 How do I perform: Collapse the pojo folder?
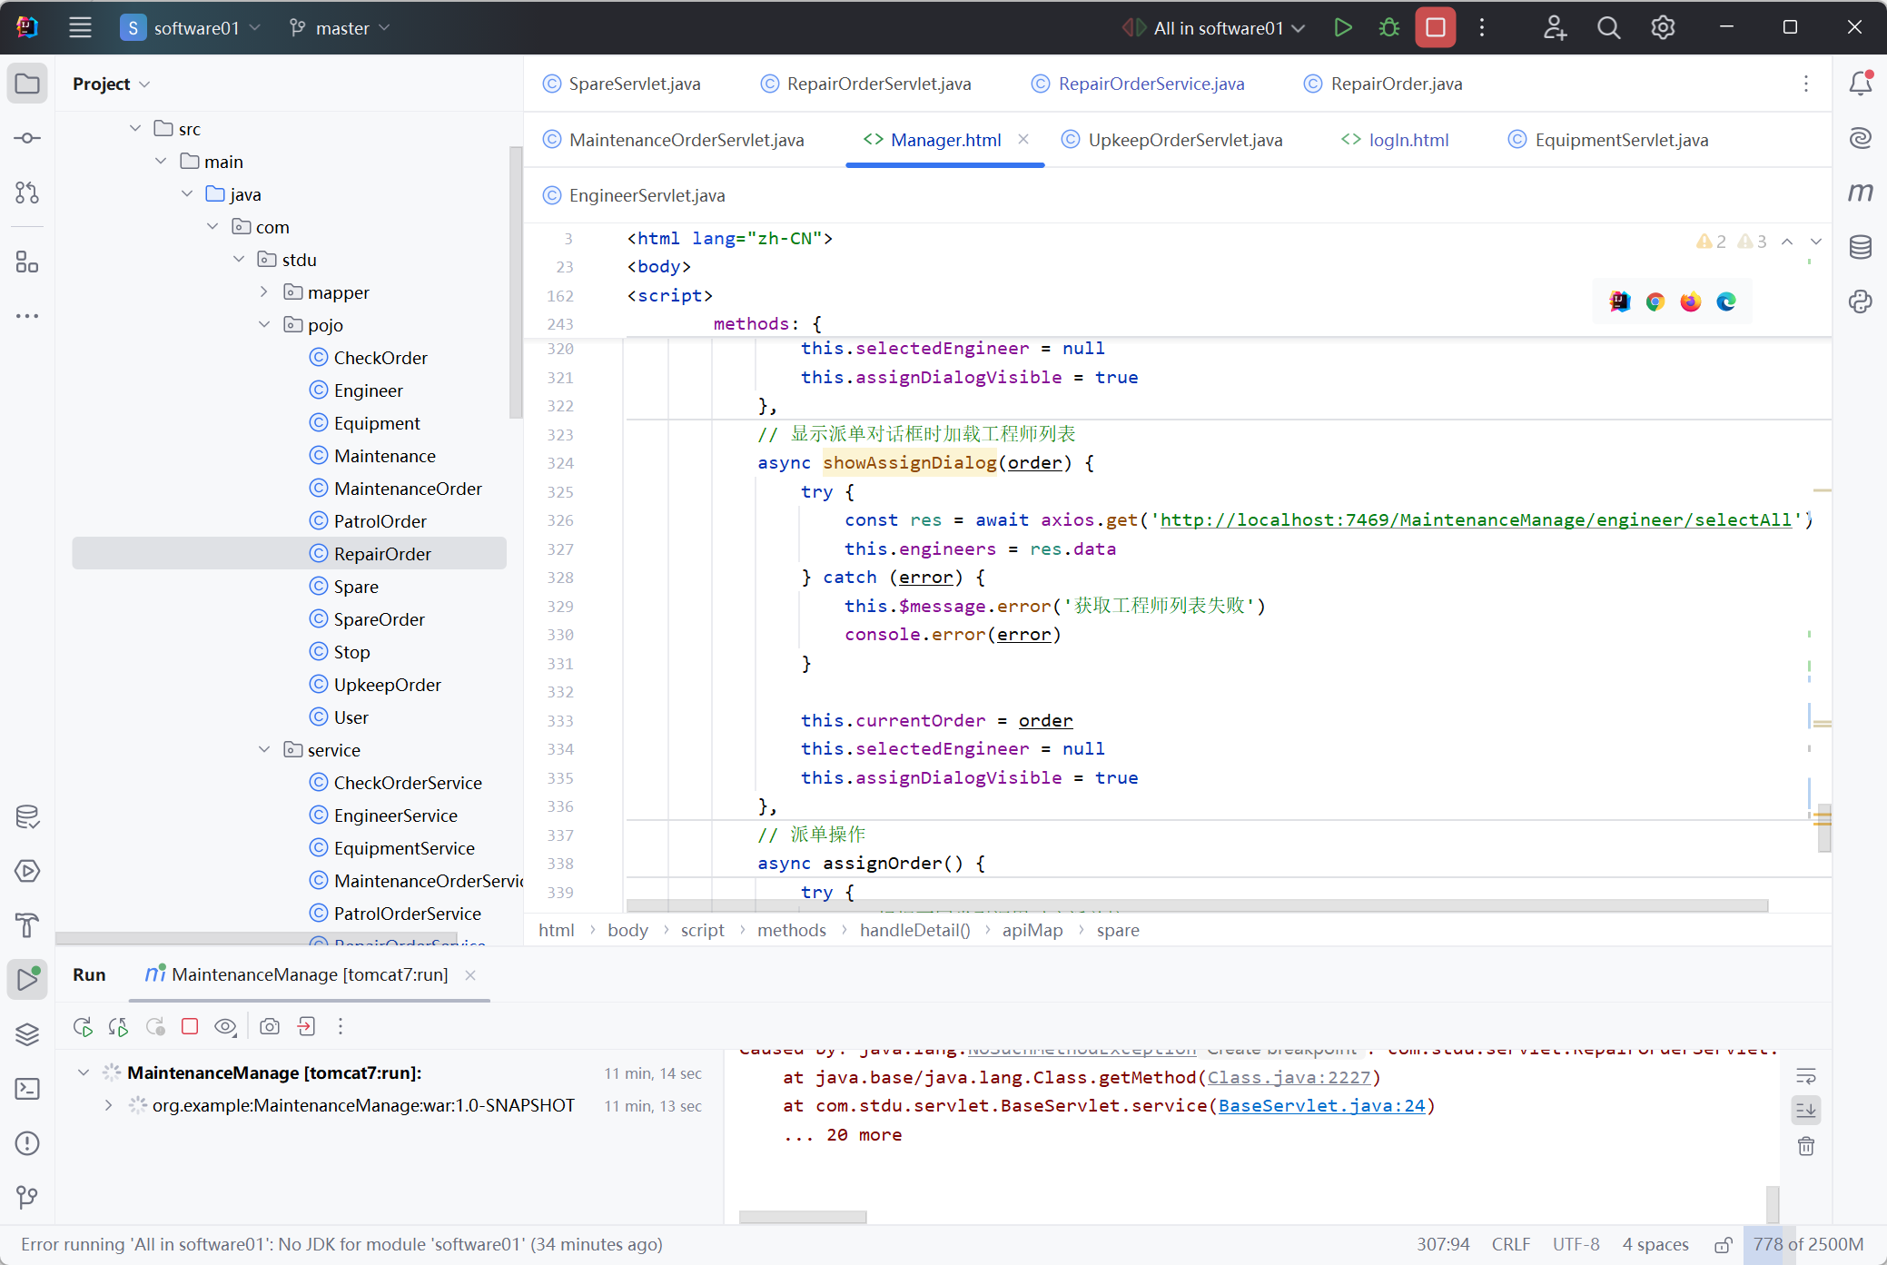(x=264, y=325)
